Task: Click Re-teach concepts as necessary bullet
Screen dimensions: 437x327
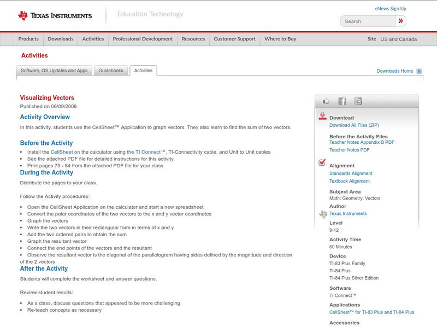Action: coord(64,310)
